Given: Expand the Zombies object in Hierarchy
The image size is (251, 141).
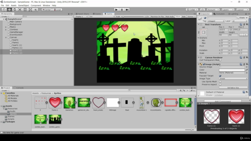Looking at the screenshot, I should coord(6,30).
